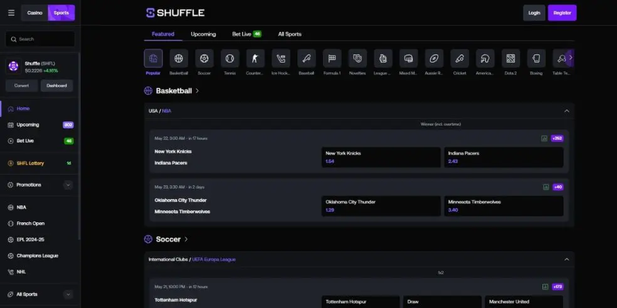Image resolution: width=617 pixels, height=308 pixels.
Task: Click NBA link in section header
Action: point(166,111)
